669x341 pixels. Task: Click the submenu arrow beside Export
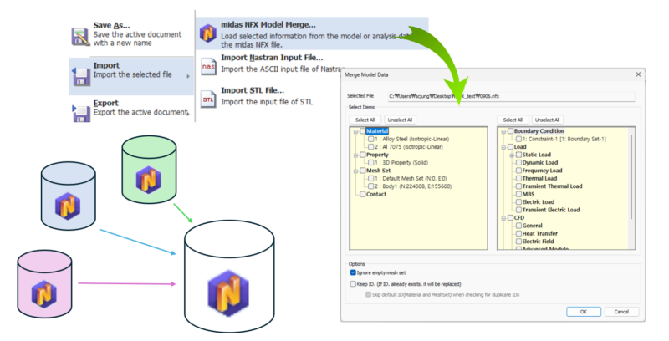[x=188, y=113]
